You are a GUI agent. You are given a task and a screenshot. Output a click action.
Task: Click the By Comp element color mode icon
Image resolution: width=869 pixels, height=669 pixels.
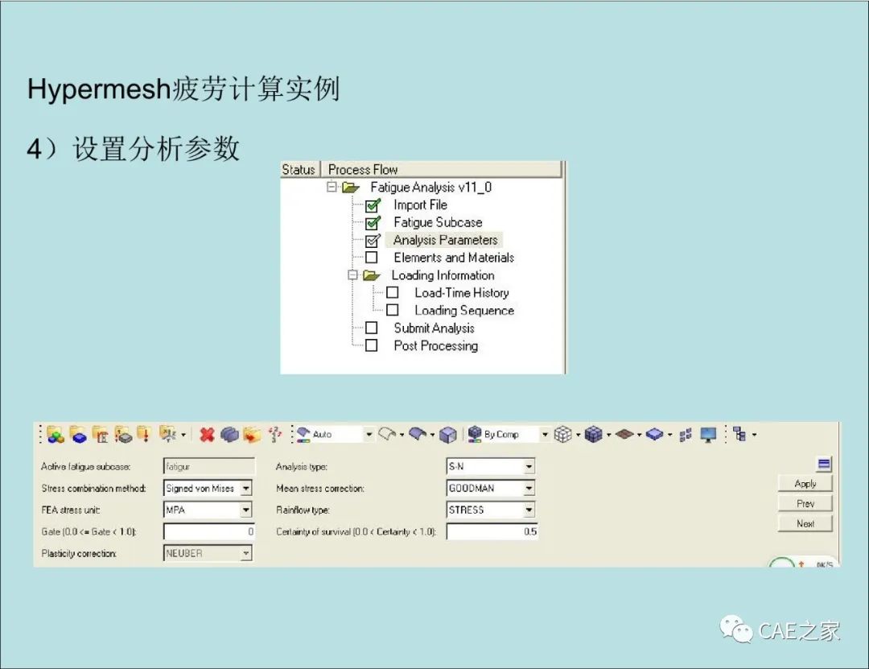click(x=475, y=435)
